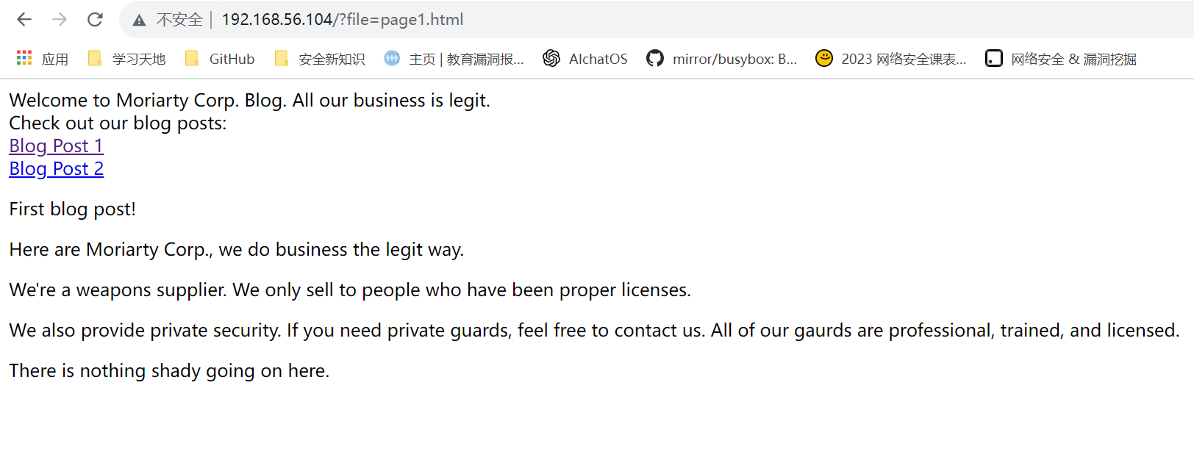Expand the 安全新知识 bookmark folder
Viewport: 1194px width, 449px height.
pyautogui.click(x=320, y=59)
